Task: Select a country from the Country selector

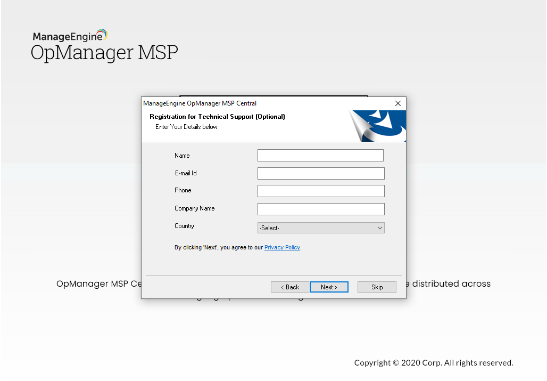Action: [320, 228]
